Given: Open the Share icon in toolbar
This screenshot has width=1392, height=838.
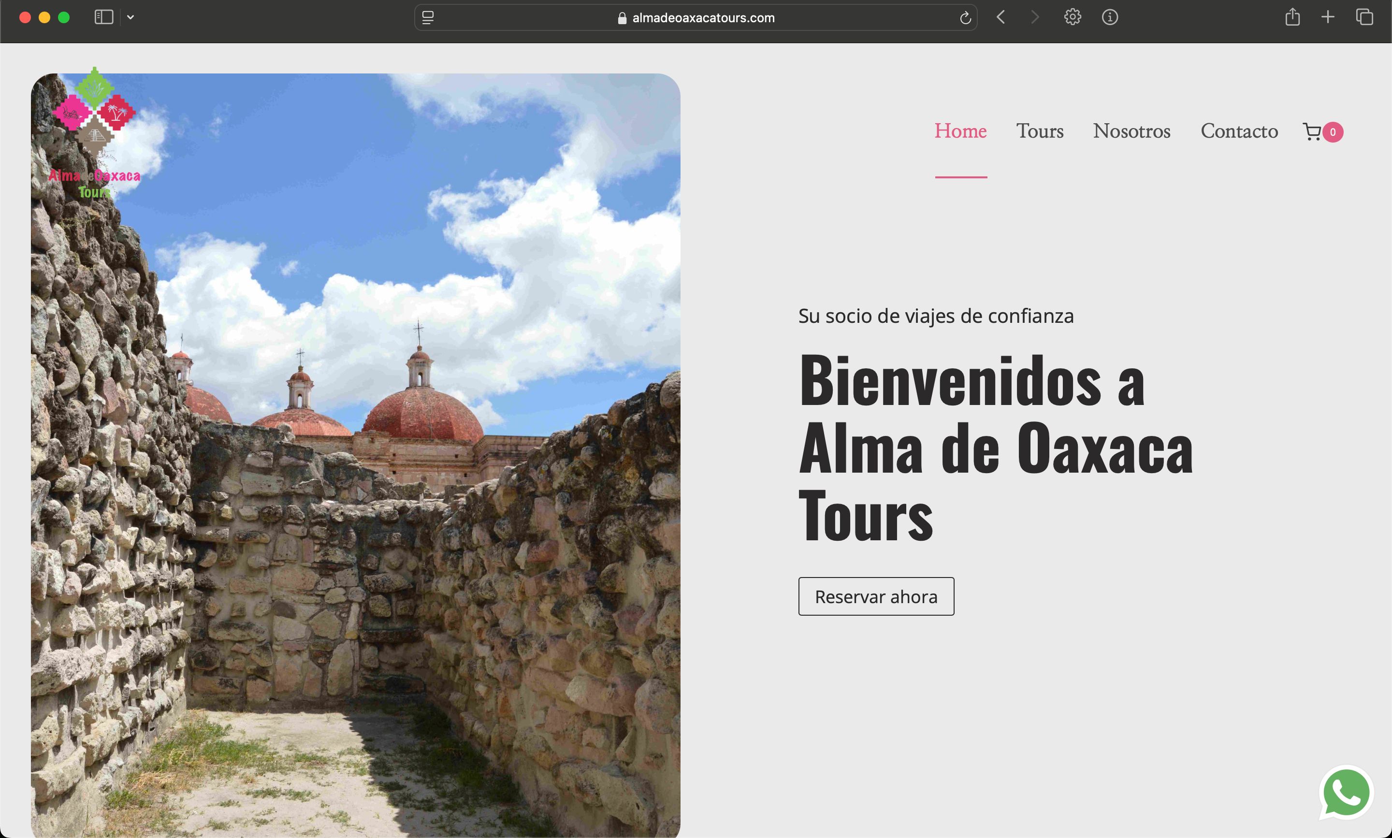Looking at the screenshot, I should pos(1292,17).
